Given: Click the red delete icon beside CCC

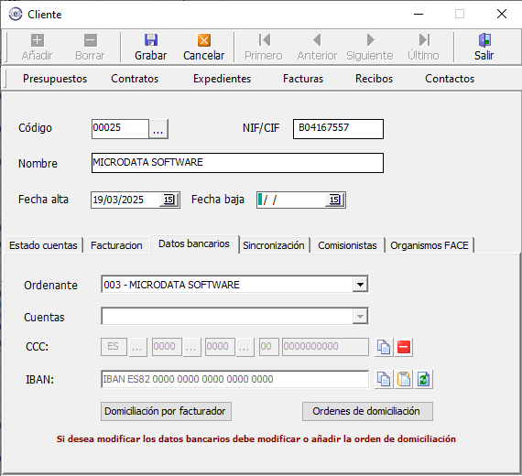Looking at the screenshot, I should (404, 347).
